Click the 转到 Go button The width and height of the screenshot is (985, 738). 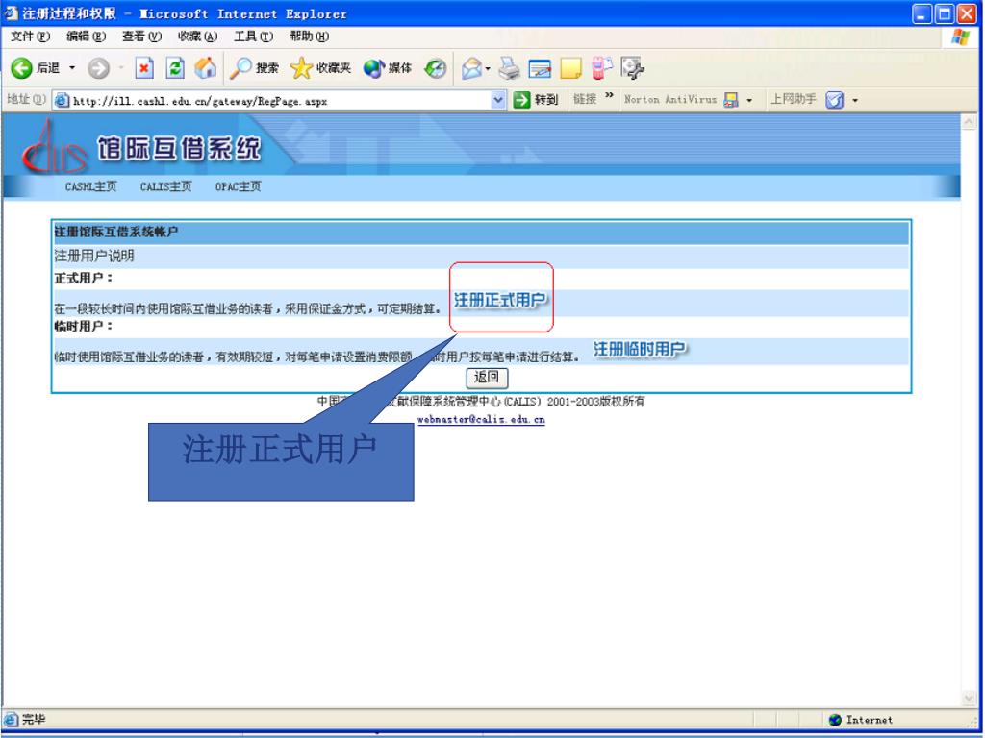click(536, 100)
